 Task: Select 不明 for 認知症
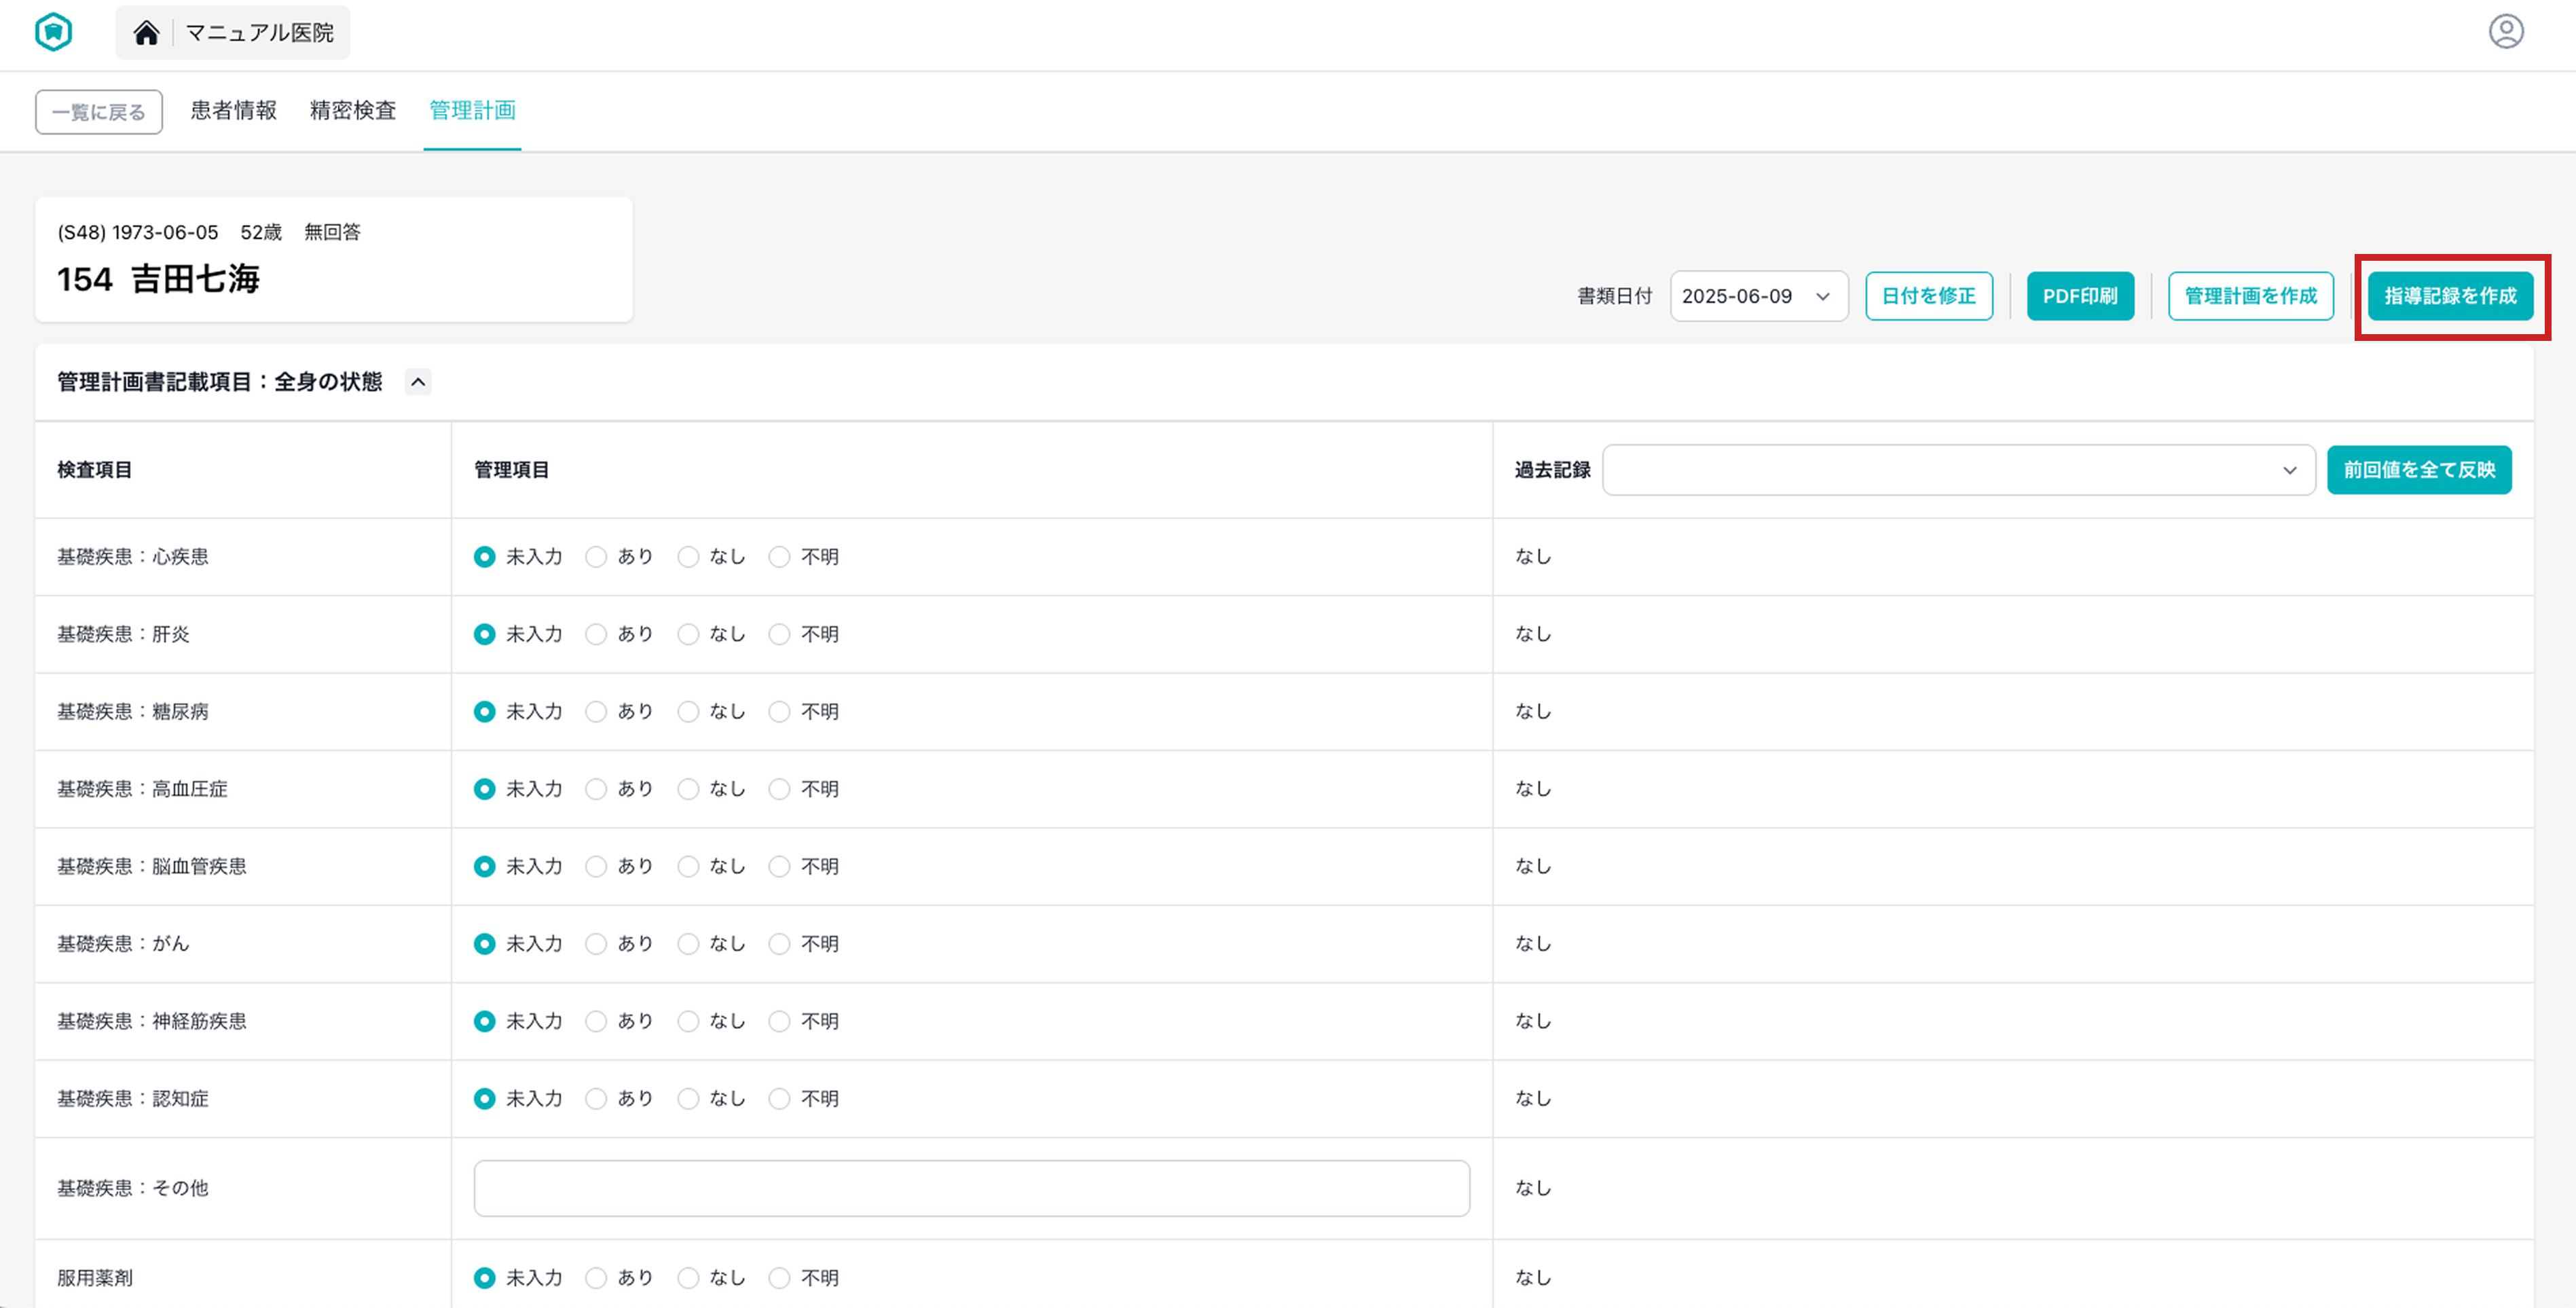click(780, 1099)
